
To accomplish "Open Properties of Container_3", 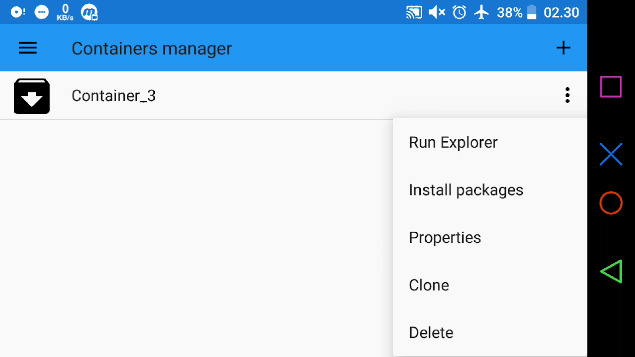I will [445, 237].
